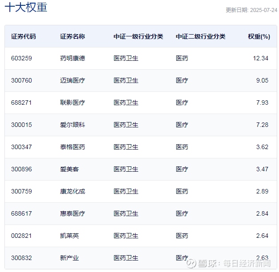Click 医药卫生 in the 康龙化成 row

click(126, 192)
